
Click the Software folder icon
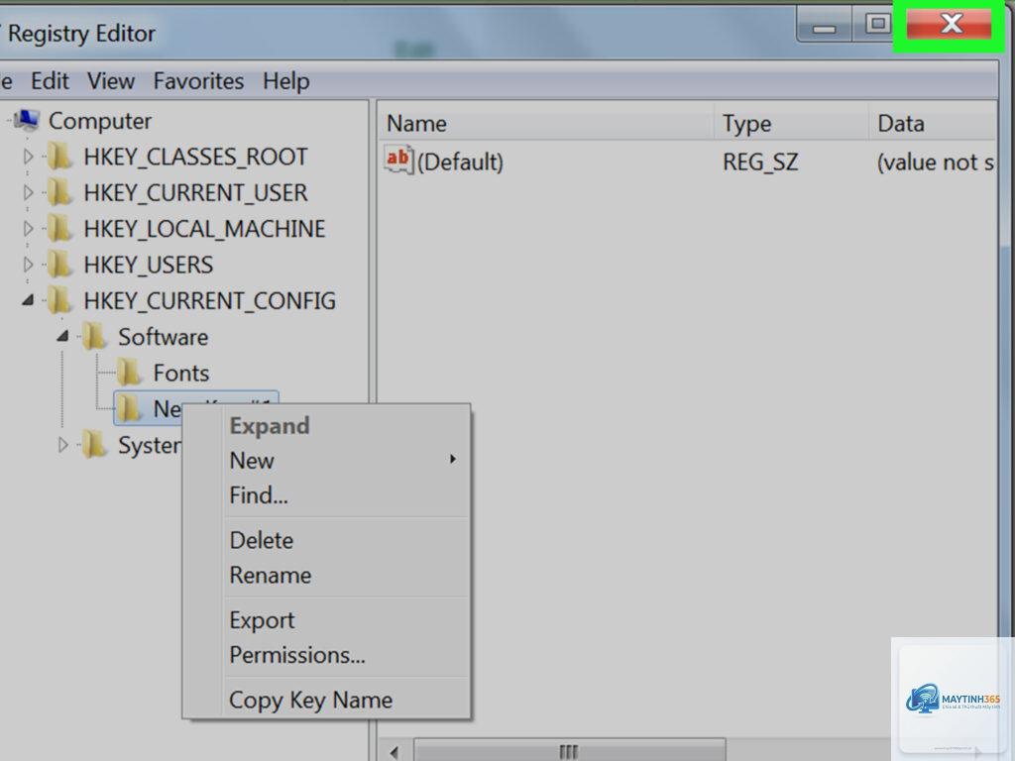coord(94,337)
